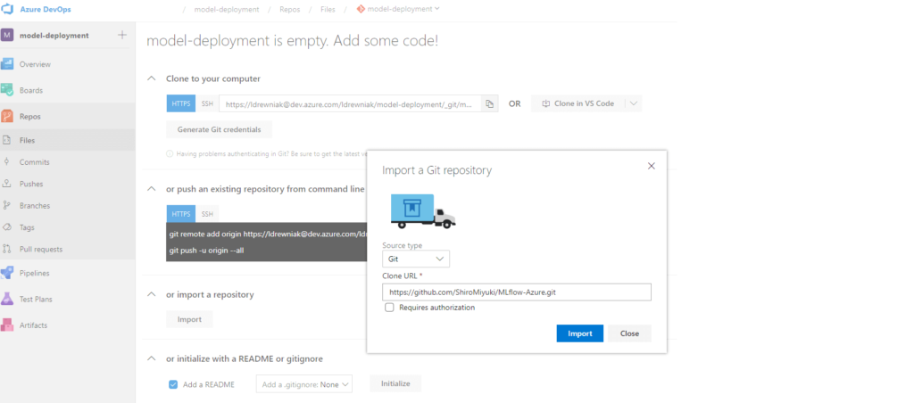This screenshot has width=914, height=403.
Task: Click the repository icon in the breadcrumb
Action: (x=361, y=9)
